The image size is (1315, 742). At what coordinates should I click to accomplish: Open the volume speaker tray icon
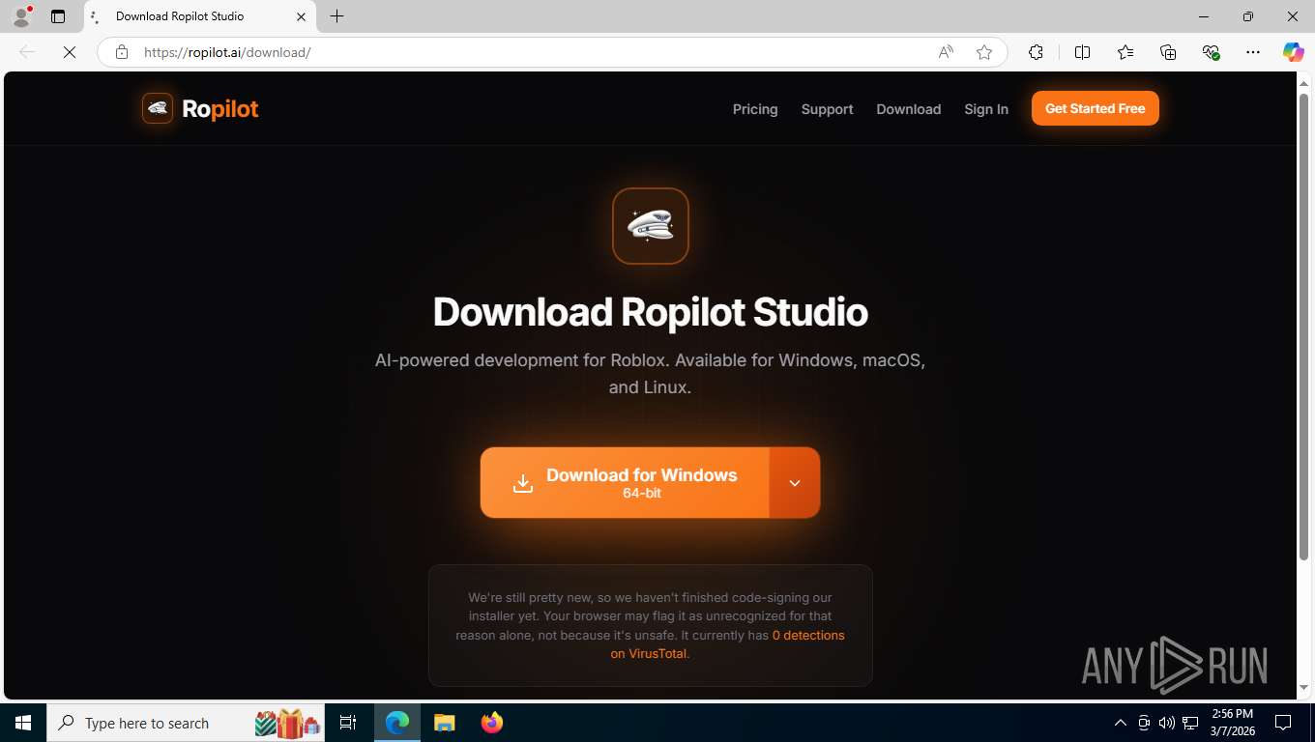(x=1166, y=723)
